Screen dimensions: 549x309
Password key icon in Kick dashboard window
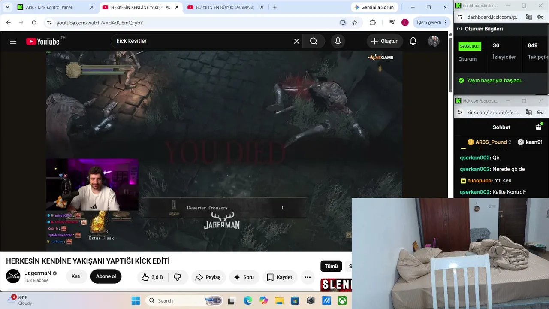click(x=540, y=17)
